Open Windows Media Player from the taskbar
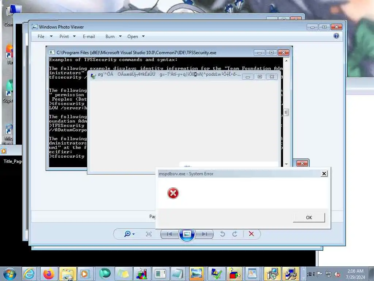The width and height of the screenshot is (374, 281). 85,274
